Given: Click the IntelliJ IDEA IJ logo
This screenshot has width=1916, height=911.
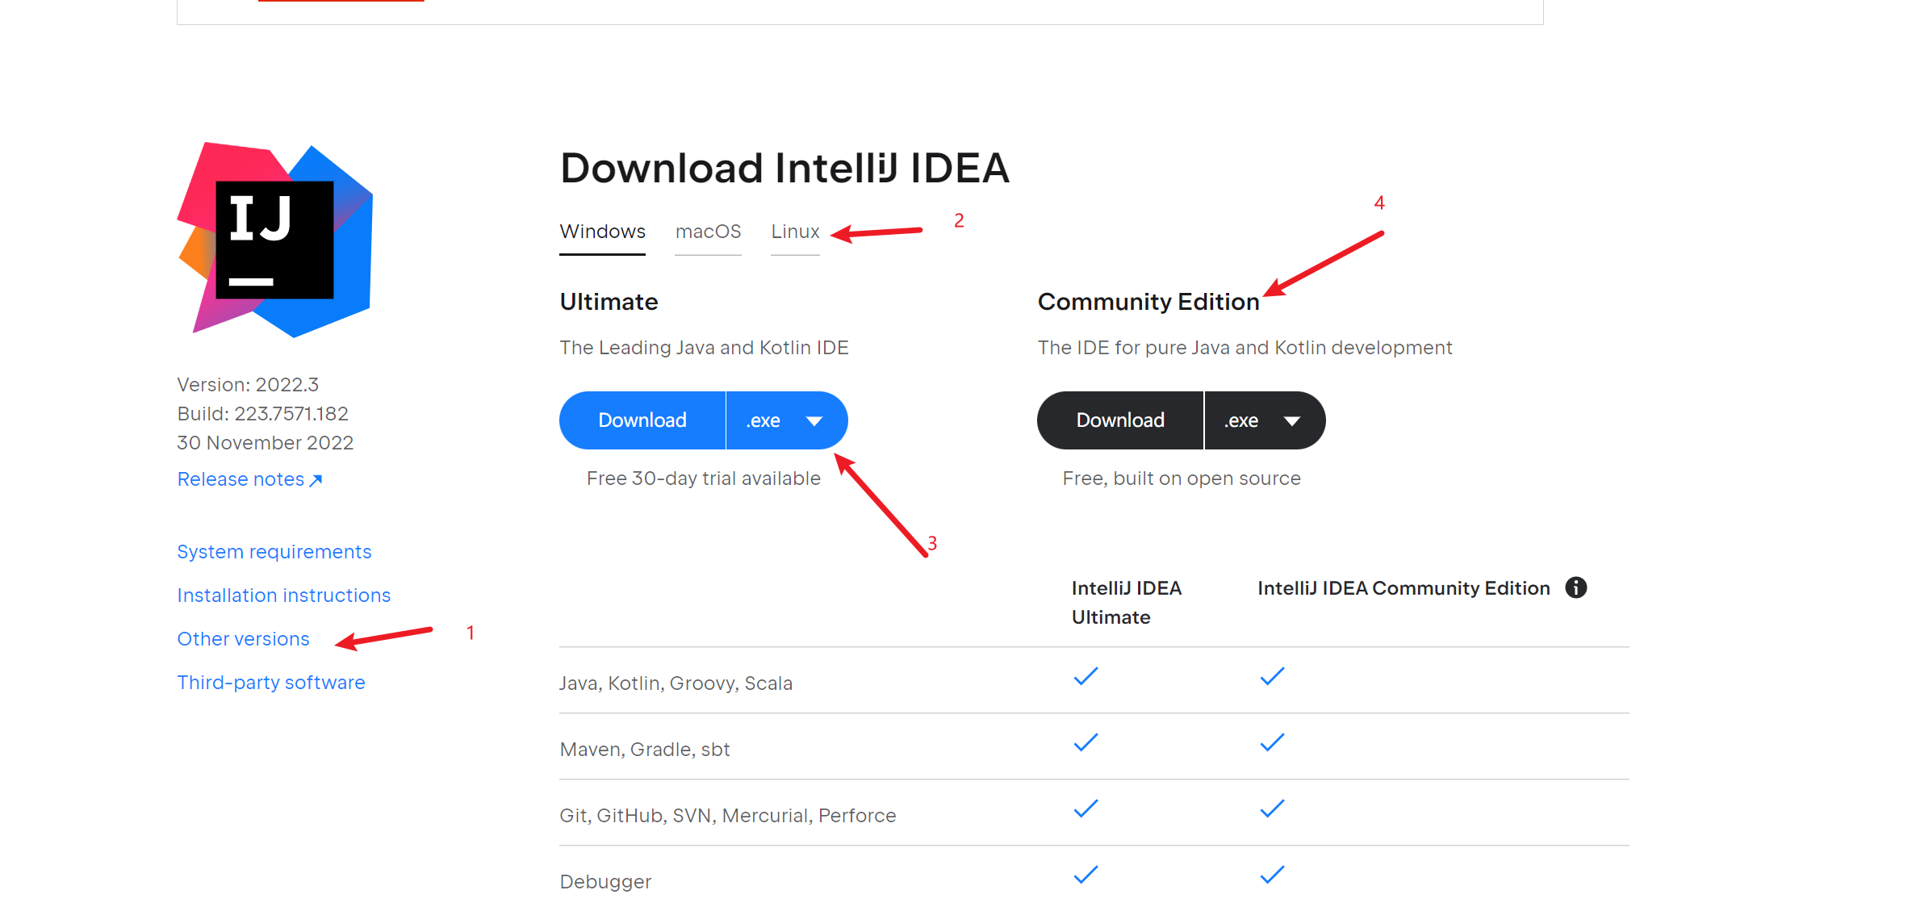Looking at the screenshot, I should pos(274,240).
